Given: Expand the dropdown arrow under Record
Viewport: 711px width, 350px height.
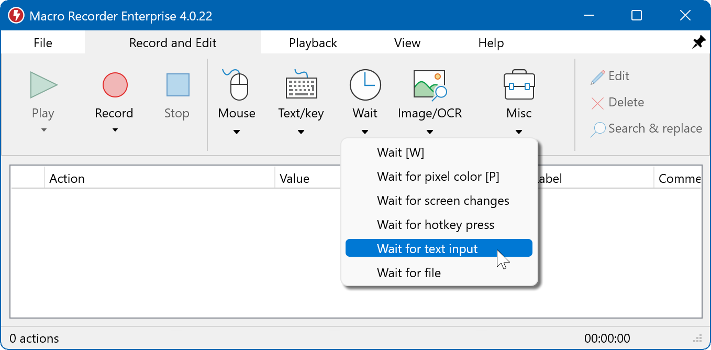Looking at the screenshot, I should click(115, 130).
